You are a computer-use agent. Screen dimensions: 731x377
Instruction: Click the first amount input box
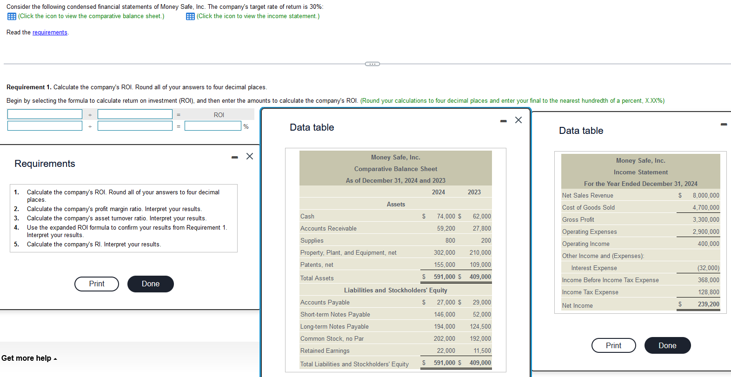tap(45, 126)
